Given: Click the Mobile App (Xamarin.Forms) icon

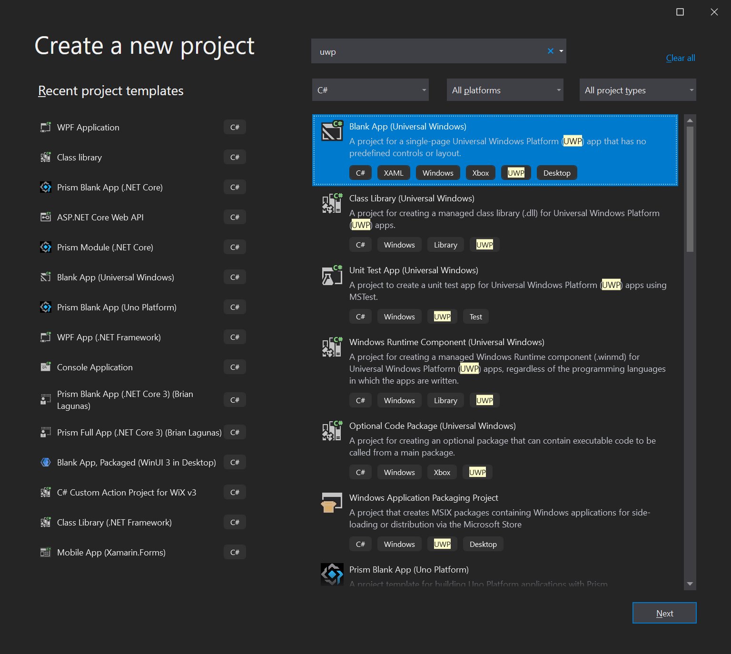Looking at the screenshot, I should click(46, 552).
